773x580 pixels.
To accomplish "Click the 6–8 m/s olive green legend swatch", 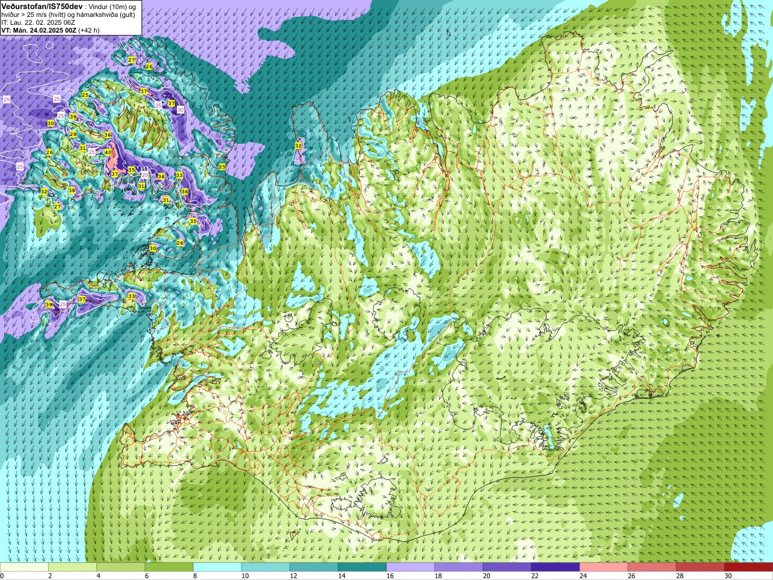I will click(169, 567).
